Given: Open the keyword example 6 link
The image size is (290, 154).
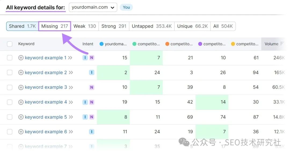Looking at the screenshot, I should coord(46,132).
